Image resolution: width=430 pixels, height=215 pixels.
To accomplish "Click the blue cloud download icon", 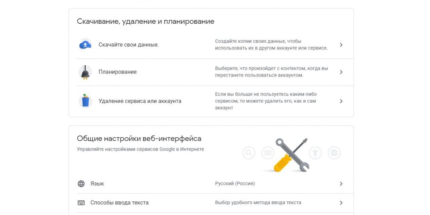I will [85, 45].
